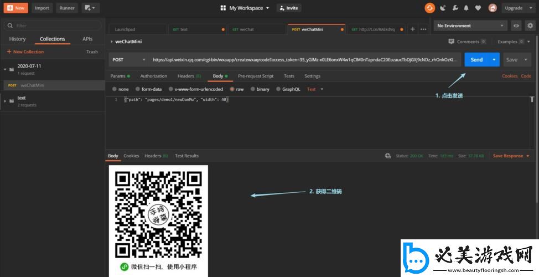Click the orange sync status icon

(429, 8)
